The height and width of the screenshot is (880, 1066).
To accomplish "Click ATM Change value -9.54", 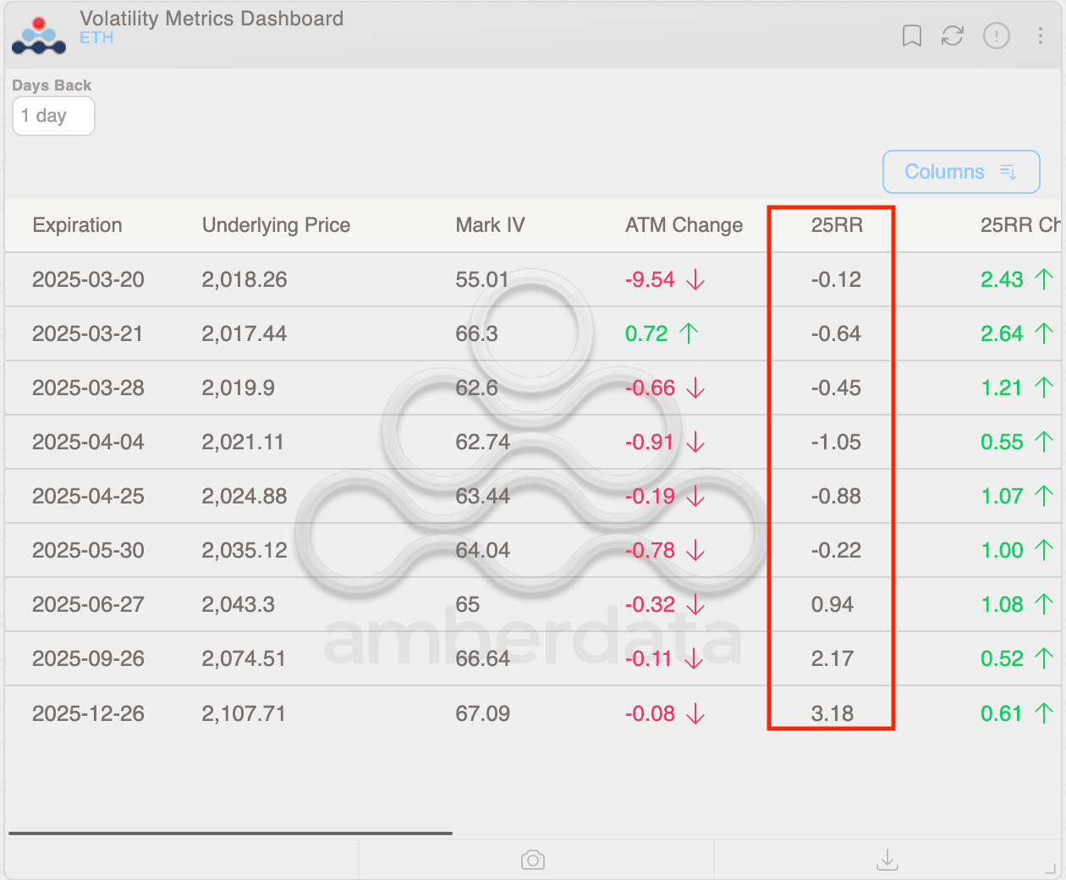I will (650, 279).
